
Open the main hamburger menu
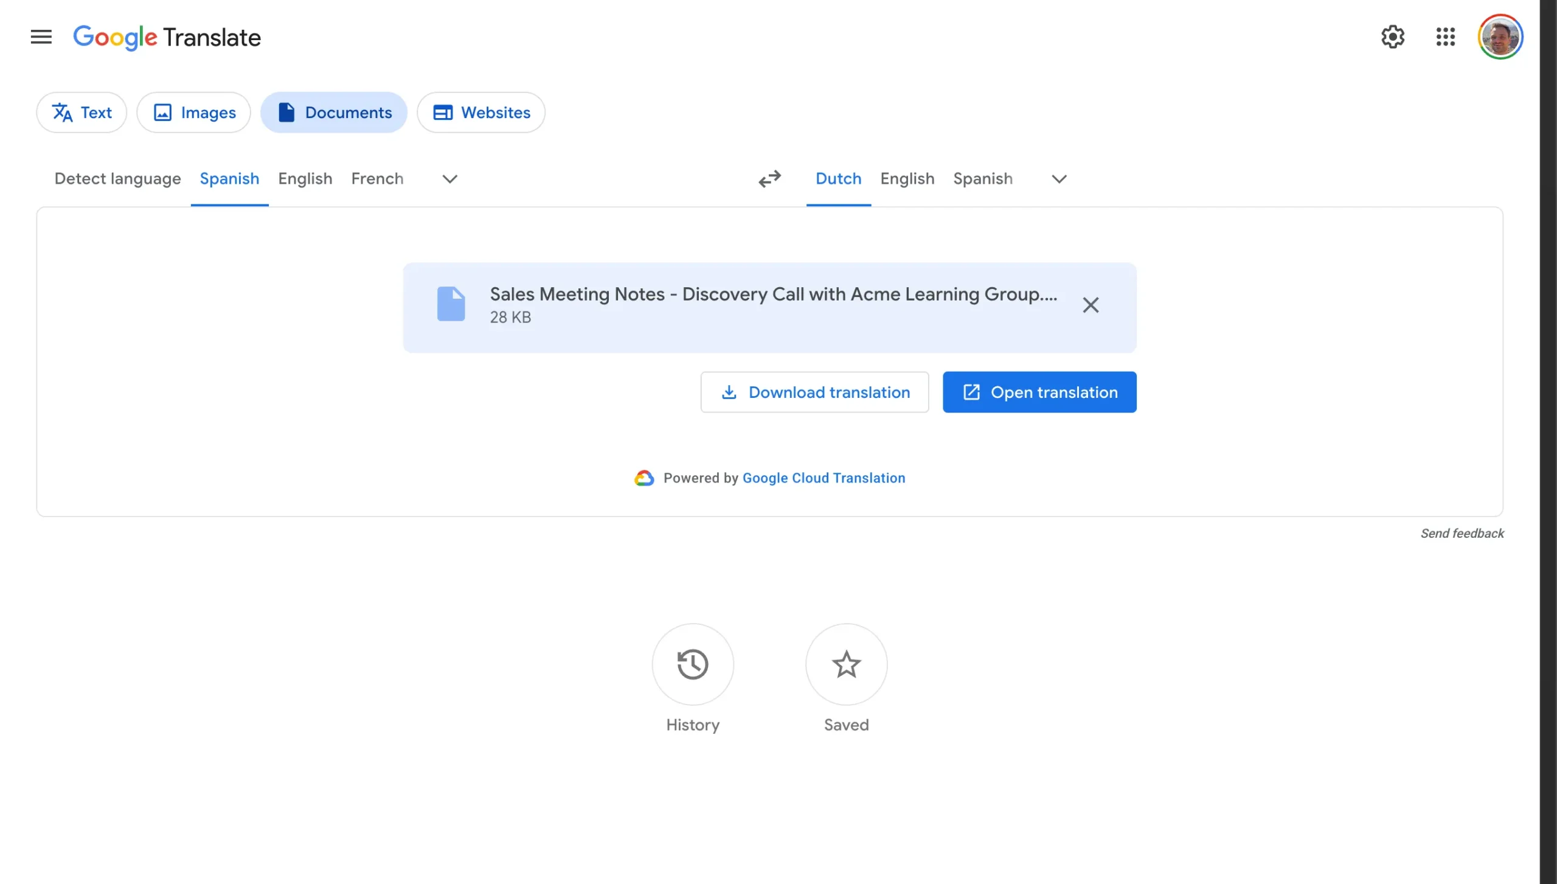[x=41, y=37]
